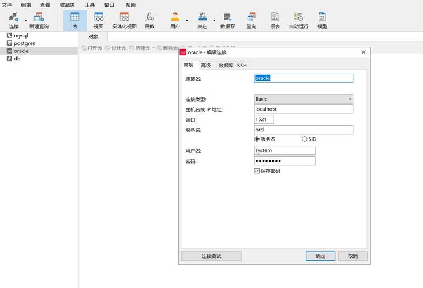The height and width of the screenshot is (288, 423).
Task: Click the username field containing system
Action: click(285, 150)
